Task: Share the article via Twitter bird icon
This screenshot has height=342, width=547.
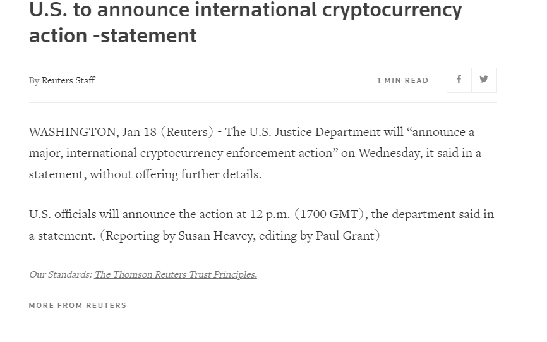Action: [484, 80]
